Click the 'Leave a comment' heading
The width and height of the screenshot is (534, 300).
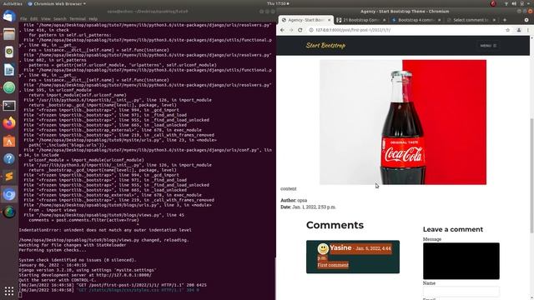coord(452,229)
